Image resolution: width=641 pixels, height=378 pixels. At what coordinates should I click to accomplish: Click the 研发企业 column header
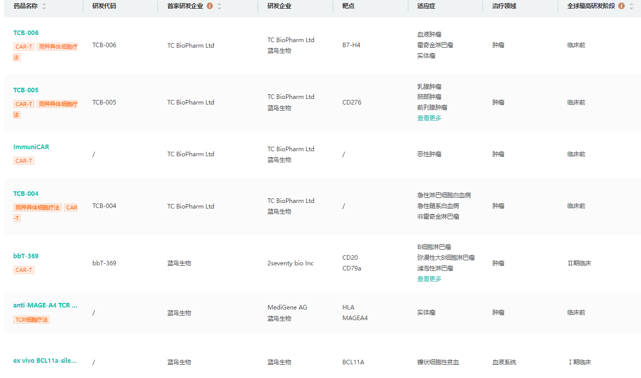pos(279,6)
